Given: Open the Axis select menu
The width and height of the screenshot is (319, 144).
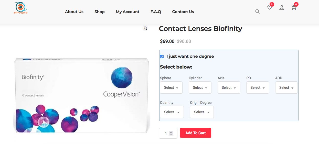Looking at the screenshot, I should 229,87.
